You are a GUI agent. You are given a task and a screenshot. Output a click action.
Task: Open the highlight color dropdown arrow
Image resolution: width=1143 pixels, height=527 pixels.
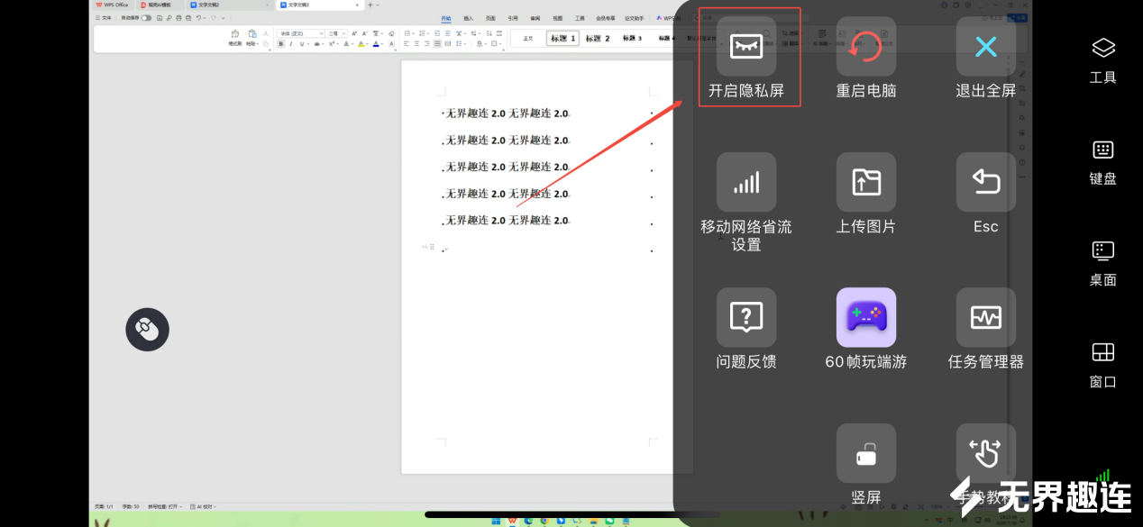click(x=367, y=44)
